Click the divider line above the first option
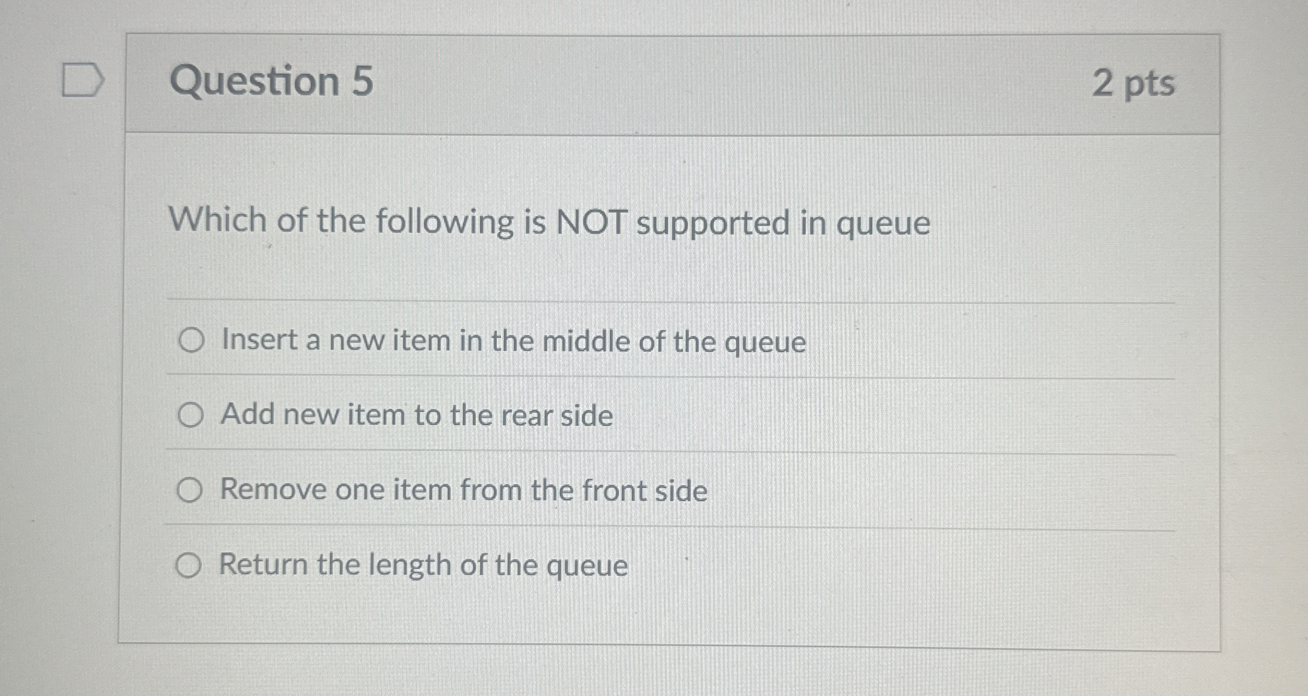The width and height of the screenshot is (1308, 696). click(x=601, y=300)
